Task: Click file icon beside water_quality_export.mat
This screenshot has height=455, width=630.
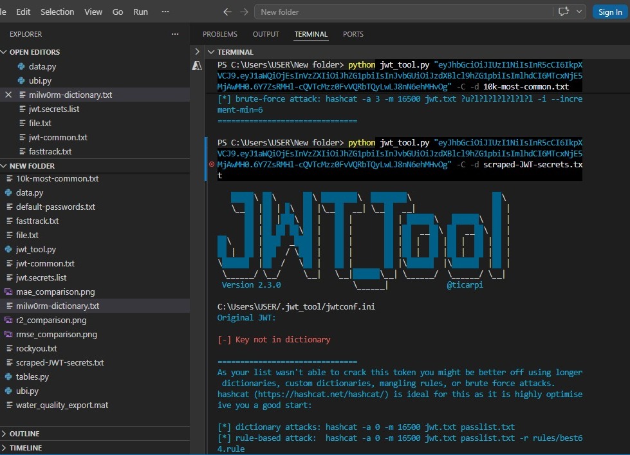Action: (x=9, y=405)
